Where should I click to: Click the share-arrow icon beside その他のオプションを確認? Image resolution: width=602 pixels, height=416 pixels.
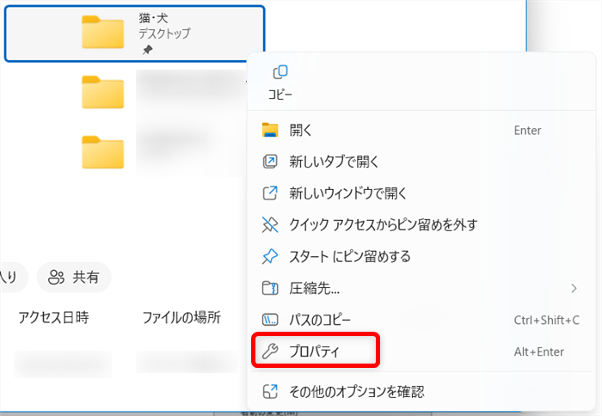[270, 391]
